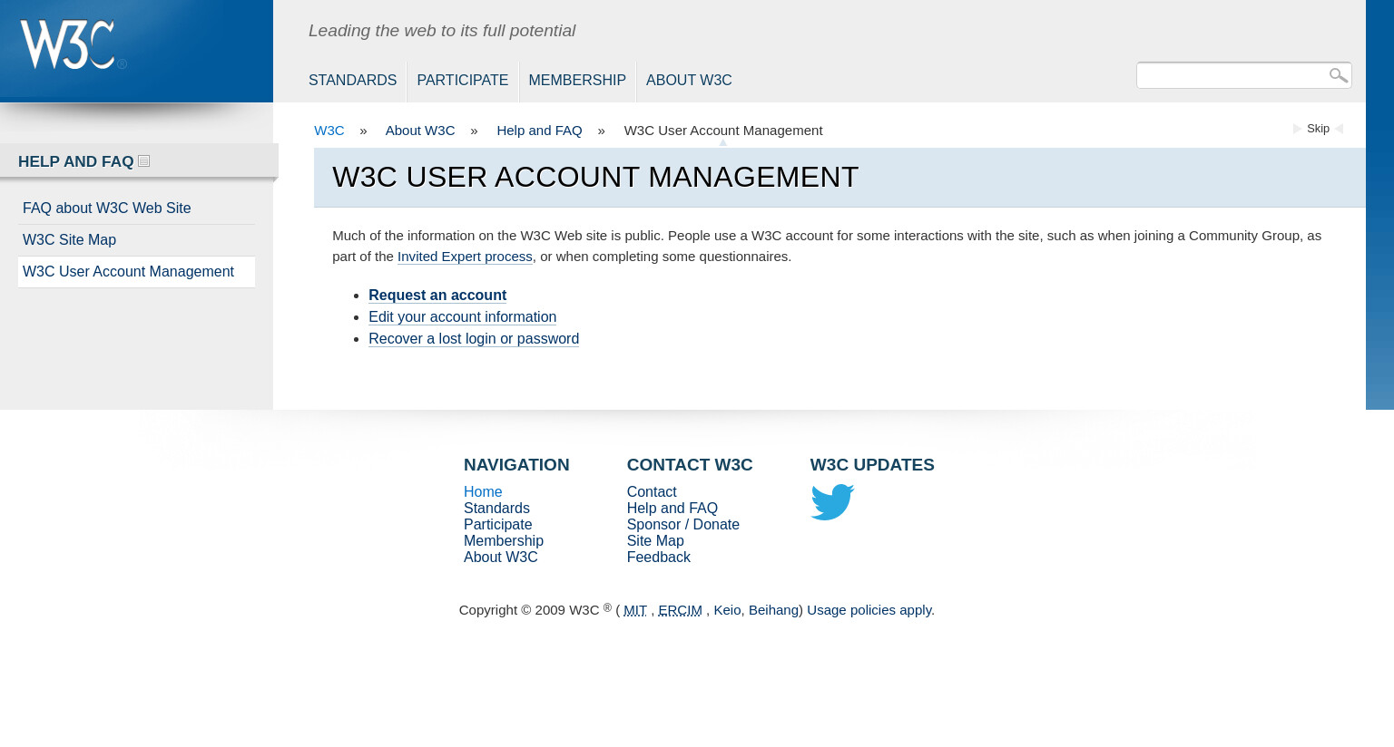Viewport: 1394px width, 747px height.
Task: Open the About W3C menu
Action: 689,81
